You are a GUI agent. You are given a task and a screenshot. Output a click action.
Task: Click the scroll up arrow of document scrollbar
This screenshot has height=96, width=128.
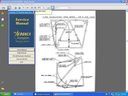pyautogui.click(x=127, y=11)
